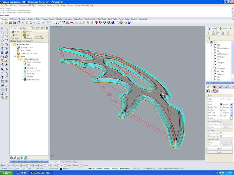
Task: Enable the Near osnap checkbox
Action: click(x=8, y=165)
